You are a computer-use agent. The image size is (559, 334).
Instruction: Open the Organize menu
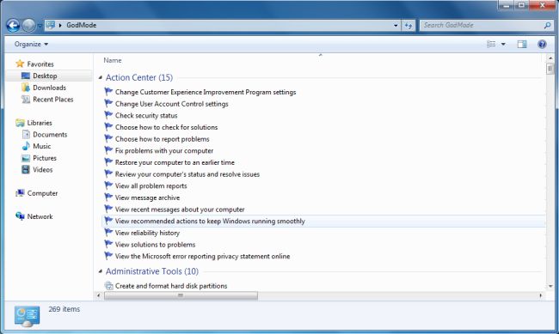pos(31,44)
